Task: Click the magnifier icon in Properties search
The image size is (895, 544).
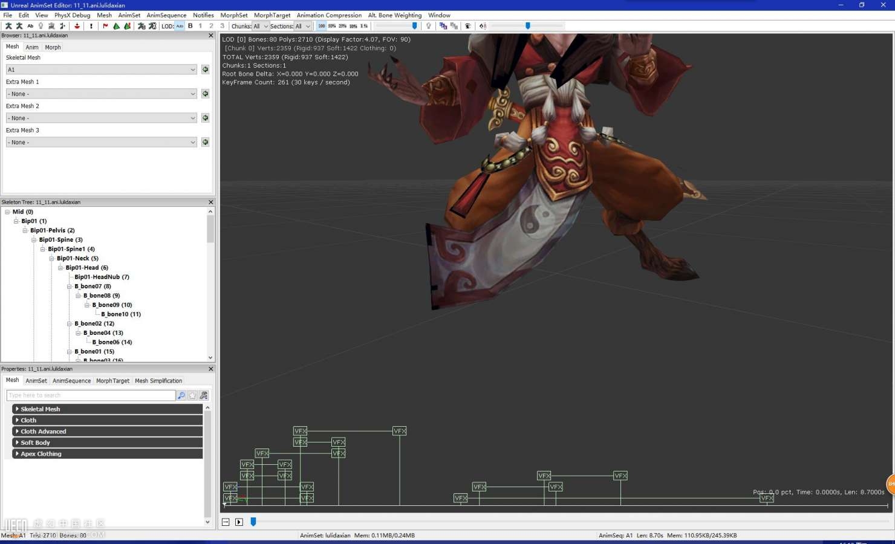Action: pos(181,395)
